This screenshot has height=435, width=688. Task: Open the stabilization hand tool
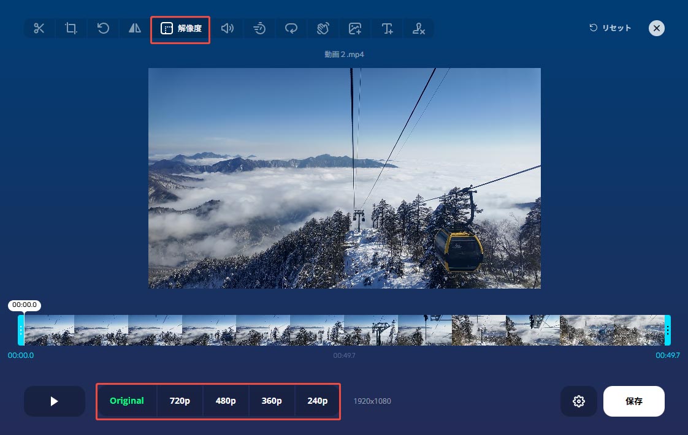click(323, 28)
